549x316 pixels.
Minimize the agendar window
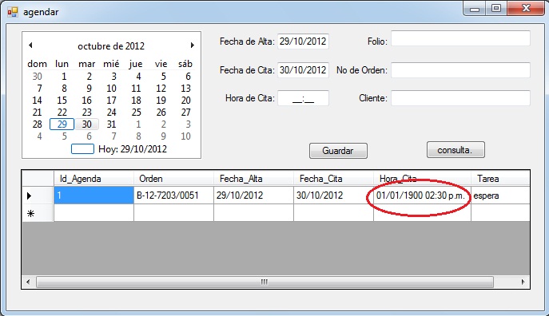pos(475,9)
